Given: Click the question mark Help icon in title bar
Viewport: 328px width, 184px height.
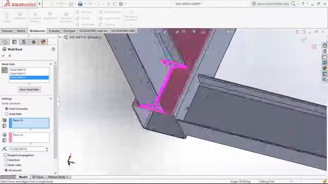Looking at the screenshot, I should [x=303, y=4].
